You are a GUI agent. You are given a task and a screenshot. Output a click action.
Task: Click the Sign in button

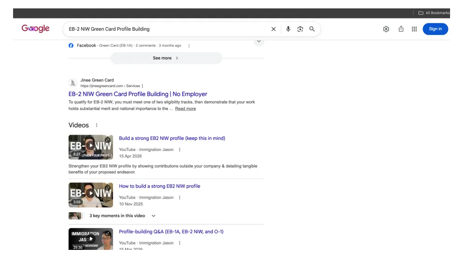(435, 29)
